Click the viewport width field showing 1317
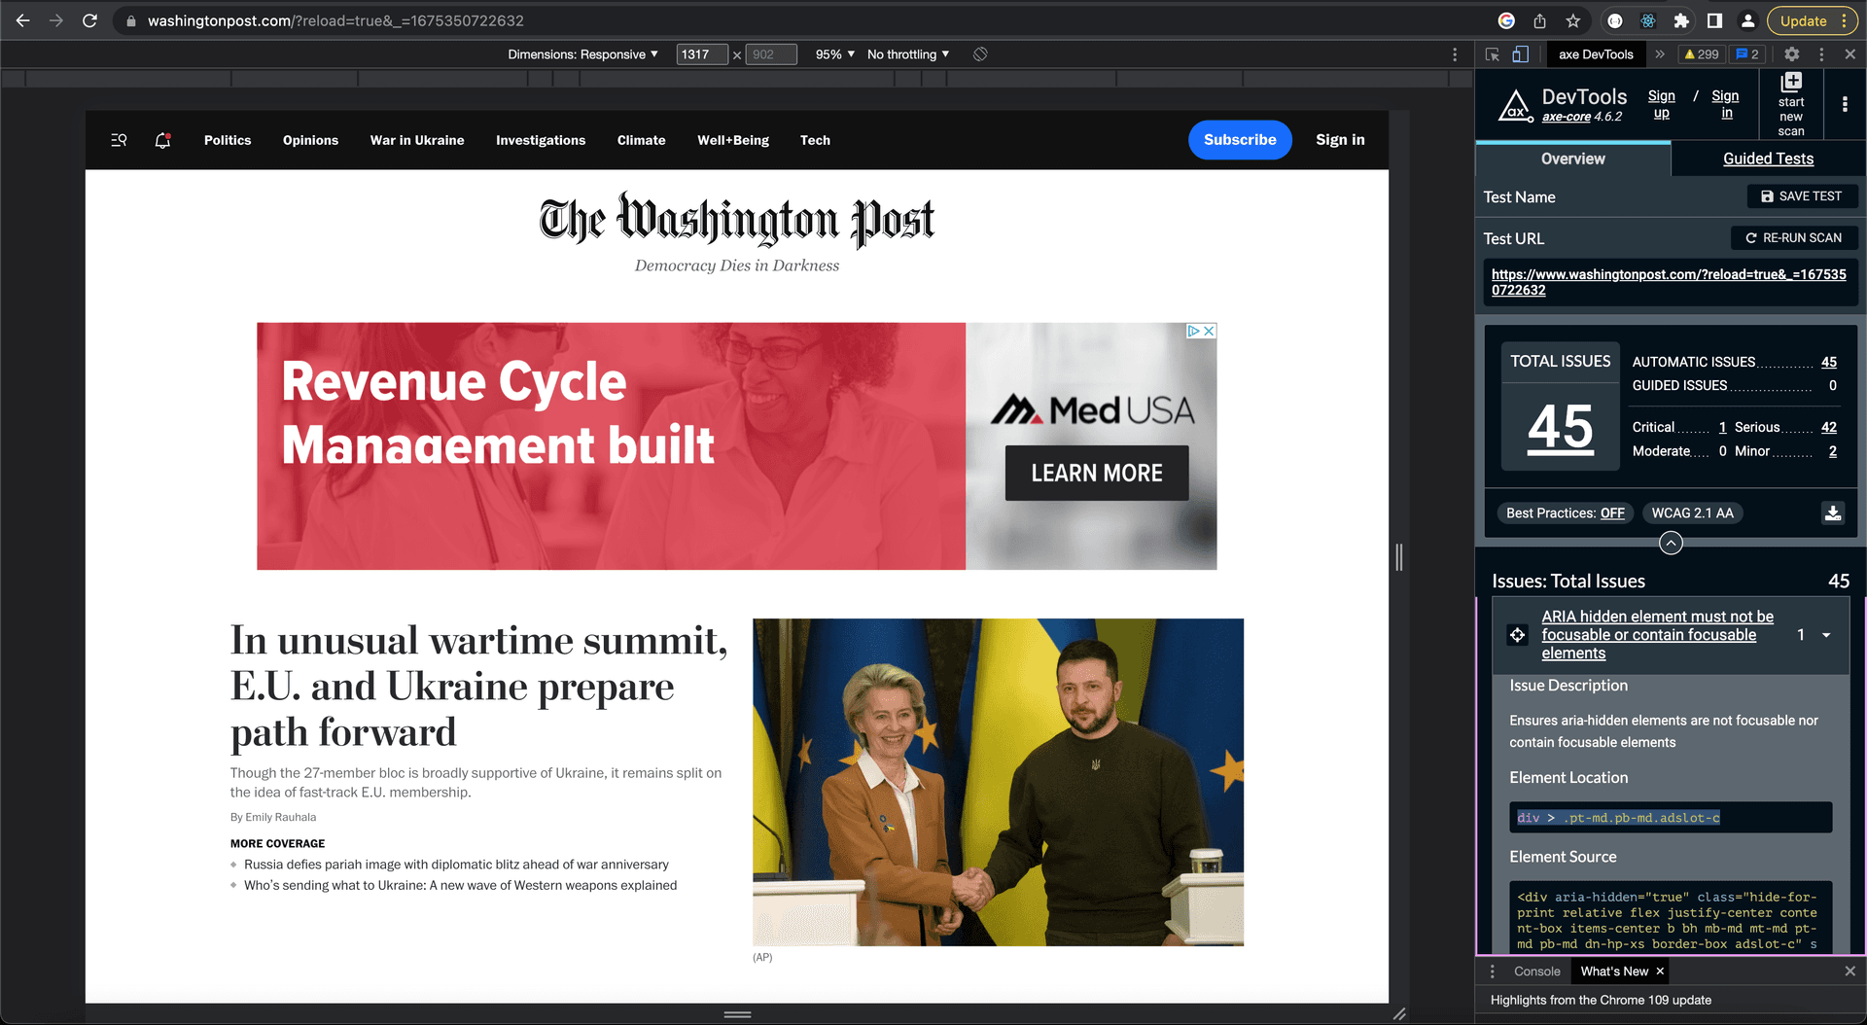Viewport: 1867px width, 1025px height. 702,54
